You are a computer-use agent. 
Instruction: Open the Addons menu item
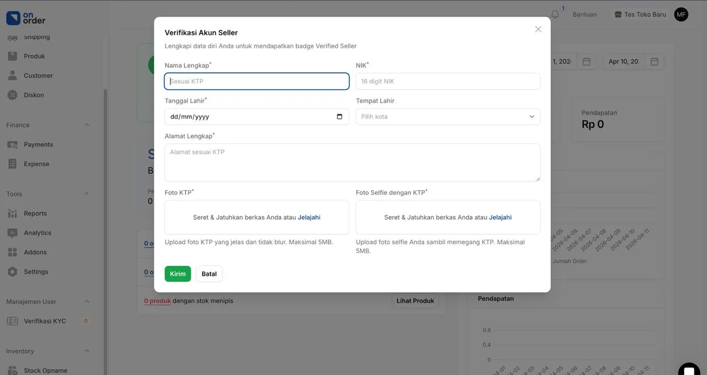point(35,252)
